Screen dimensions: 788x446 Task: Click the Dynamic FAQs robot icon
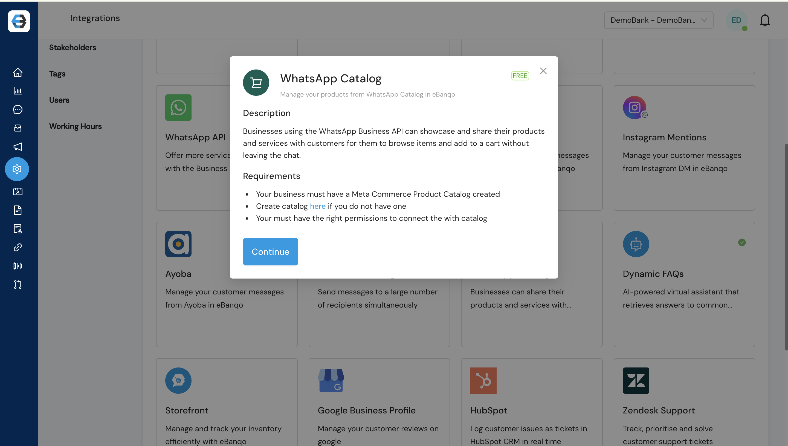636,244
